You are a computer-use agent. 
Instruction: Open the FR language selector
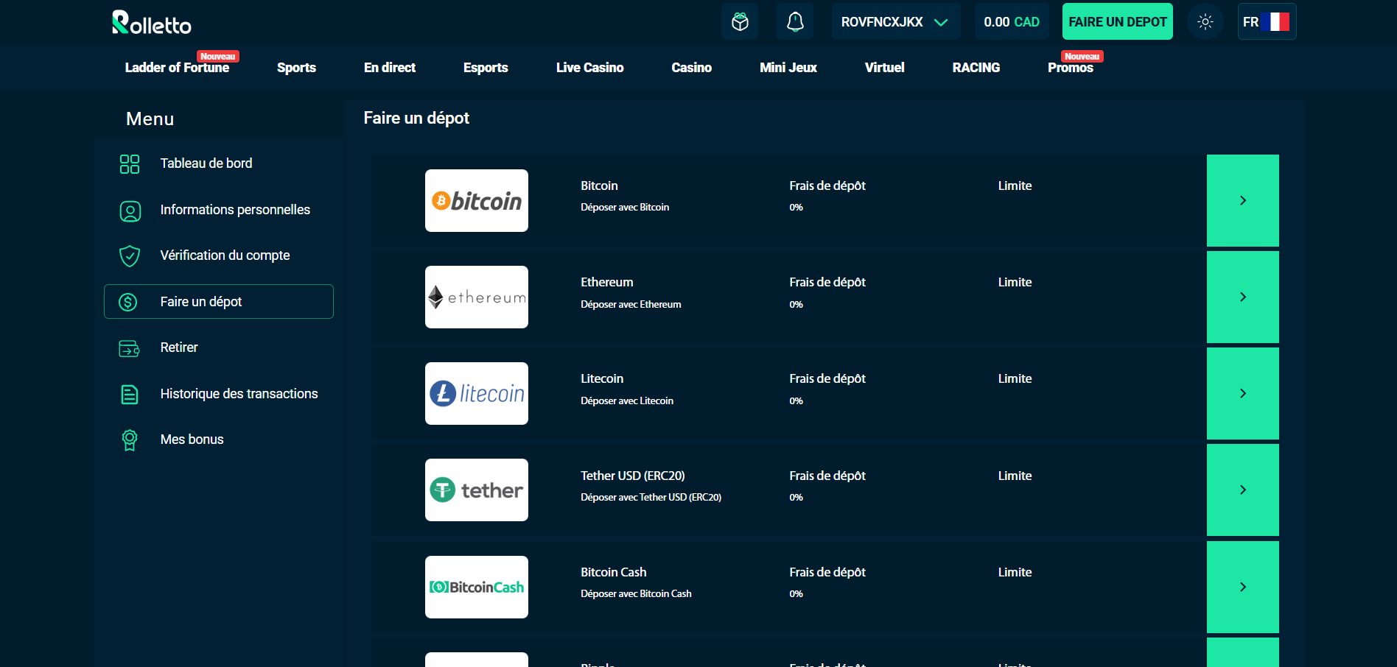1267,21
